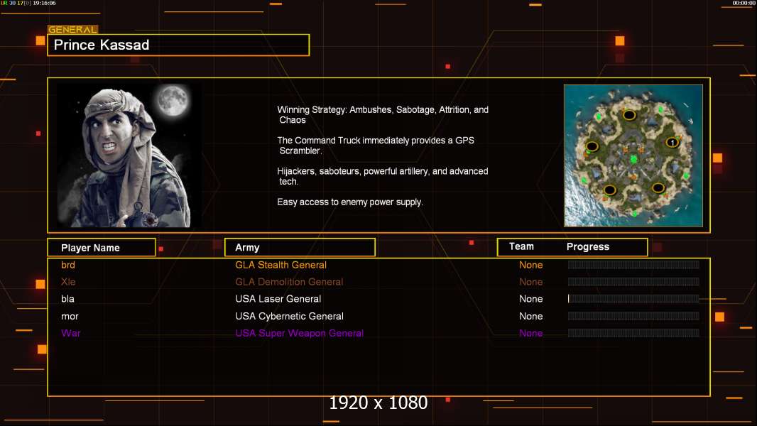Select the Player Name column header
Screen dimensions: 757x426
point(102,248)
